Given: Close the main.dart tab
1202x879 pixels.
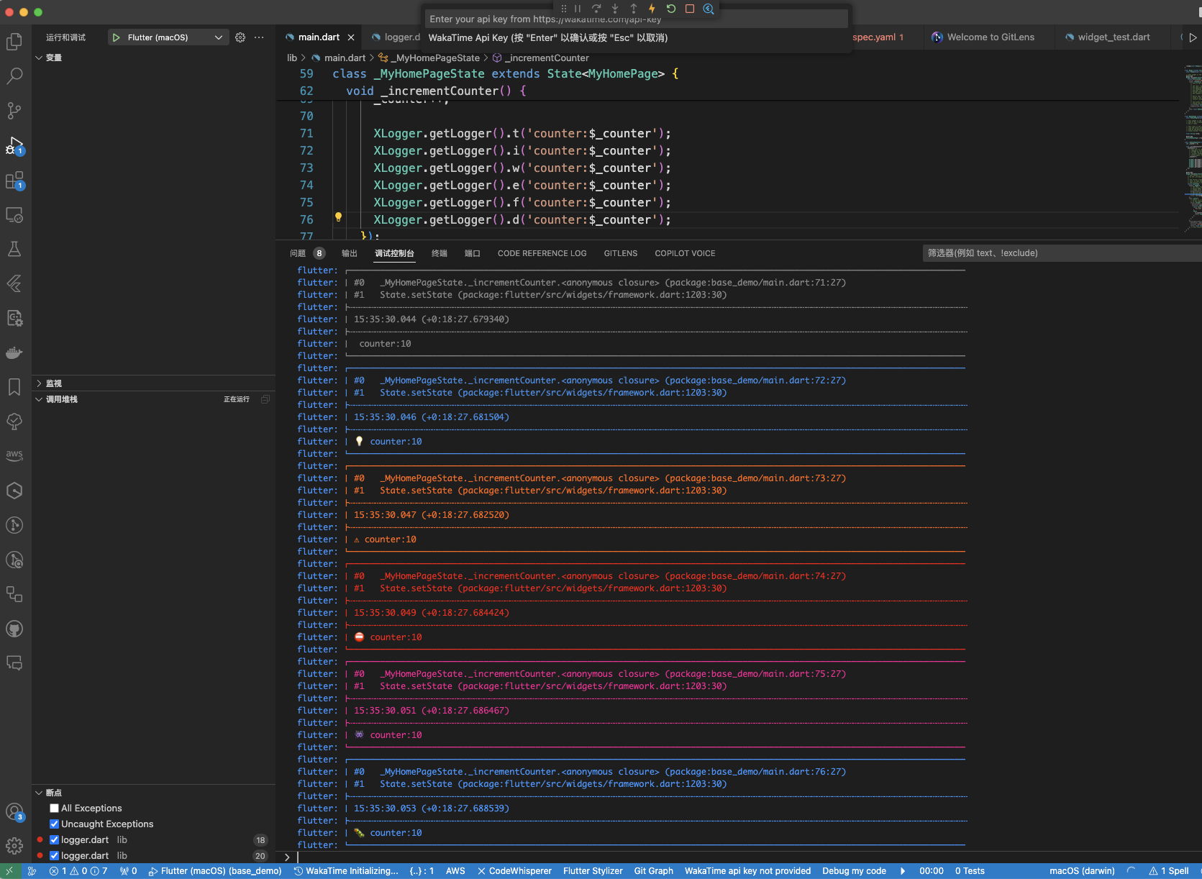Looking at the screenshot, I should [351, 37].
